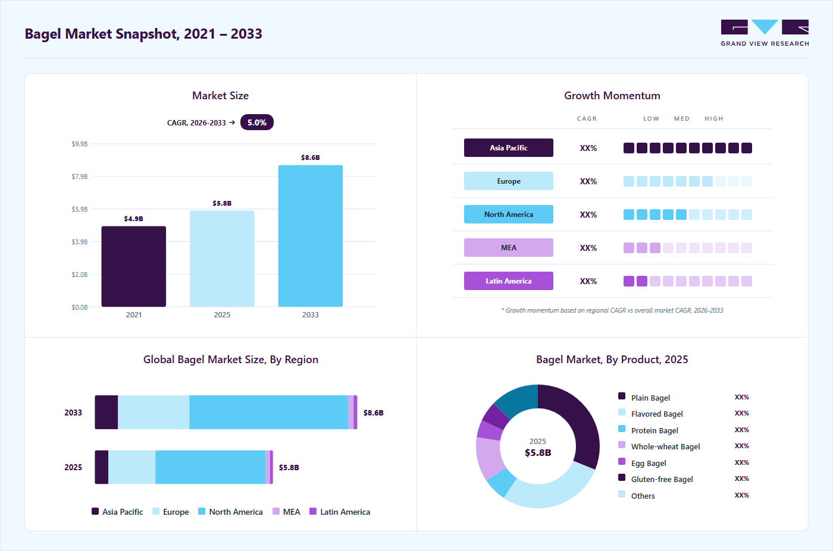Click the North America momentum indicator blocks
The height and width of the screenshot is (551, 833).
[688, 215]
